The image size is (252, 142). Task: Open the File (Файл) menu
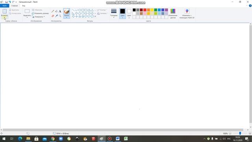coord(4,6)
